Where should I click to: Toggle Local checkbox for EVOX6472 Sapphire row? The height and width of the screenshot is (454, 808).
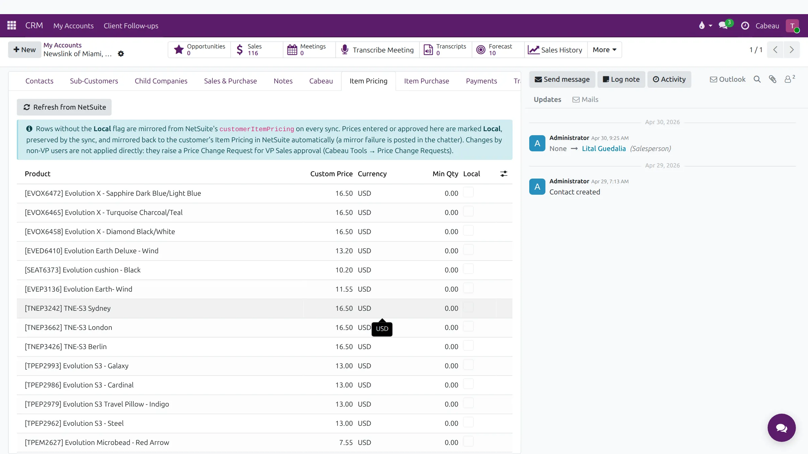(468, 192)
